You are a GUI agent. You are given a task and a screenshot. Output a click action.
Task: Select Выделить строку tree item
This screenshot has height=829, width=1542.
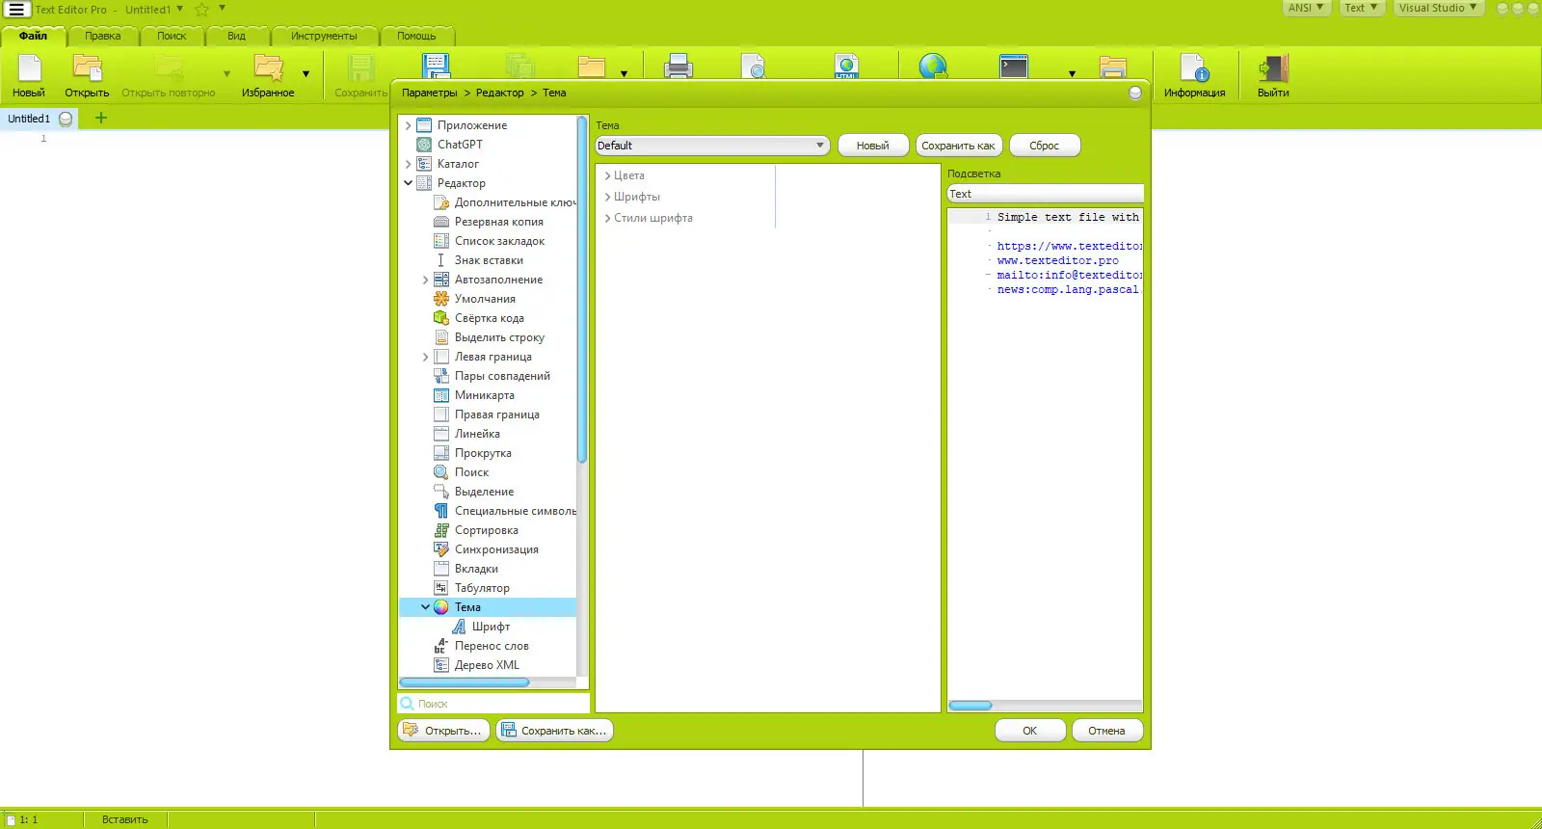(x=499, y=337)
